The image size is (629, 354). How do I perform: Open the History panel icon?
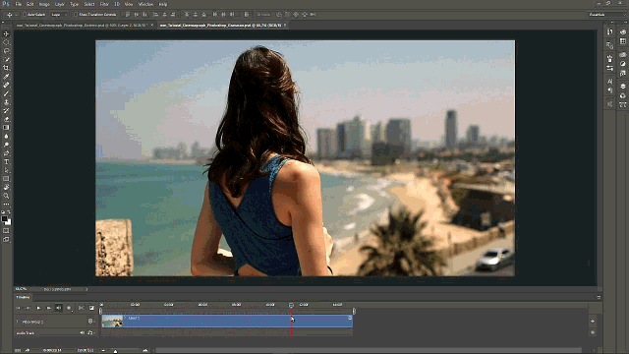(609, 32)
